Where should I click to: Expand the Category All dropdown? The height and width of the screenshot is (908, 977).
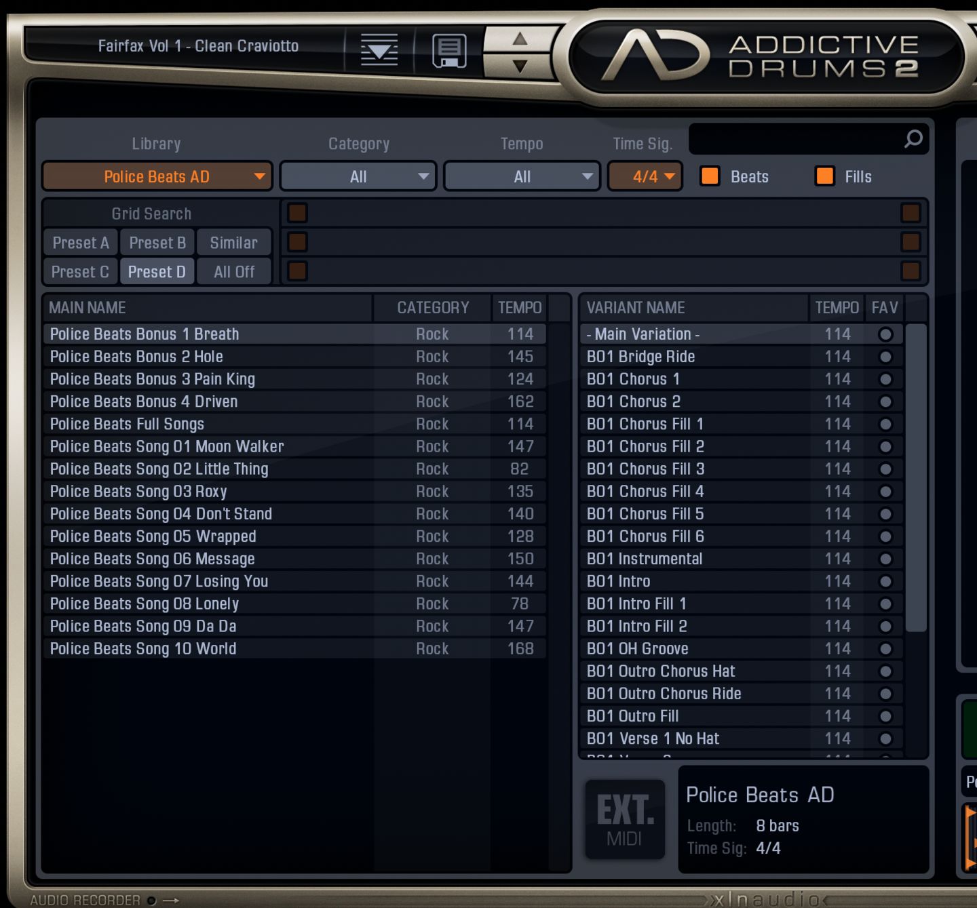(x=358, y=176)
